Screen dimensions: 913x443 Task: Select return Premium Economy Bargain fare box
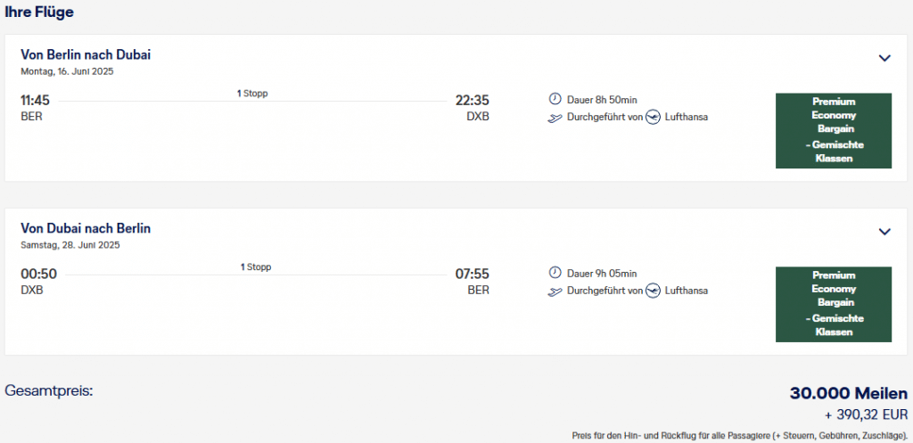834,304
